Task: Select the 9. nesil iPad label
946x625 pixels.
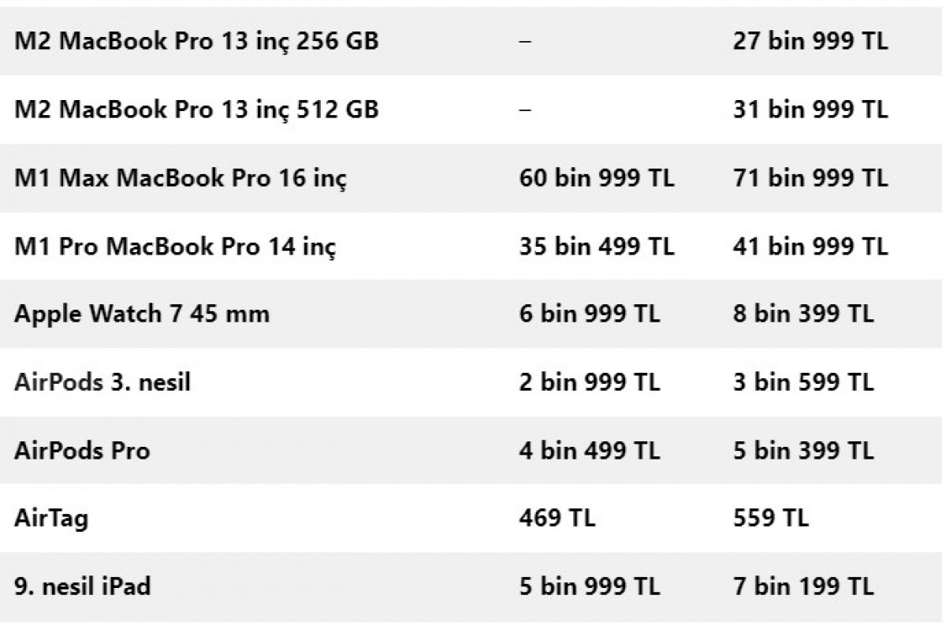Action: click(x=82, y=586)
